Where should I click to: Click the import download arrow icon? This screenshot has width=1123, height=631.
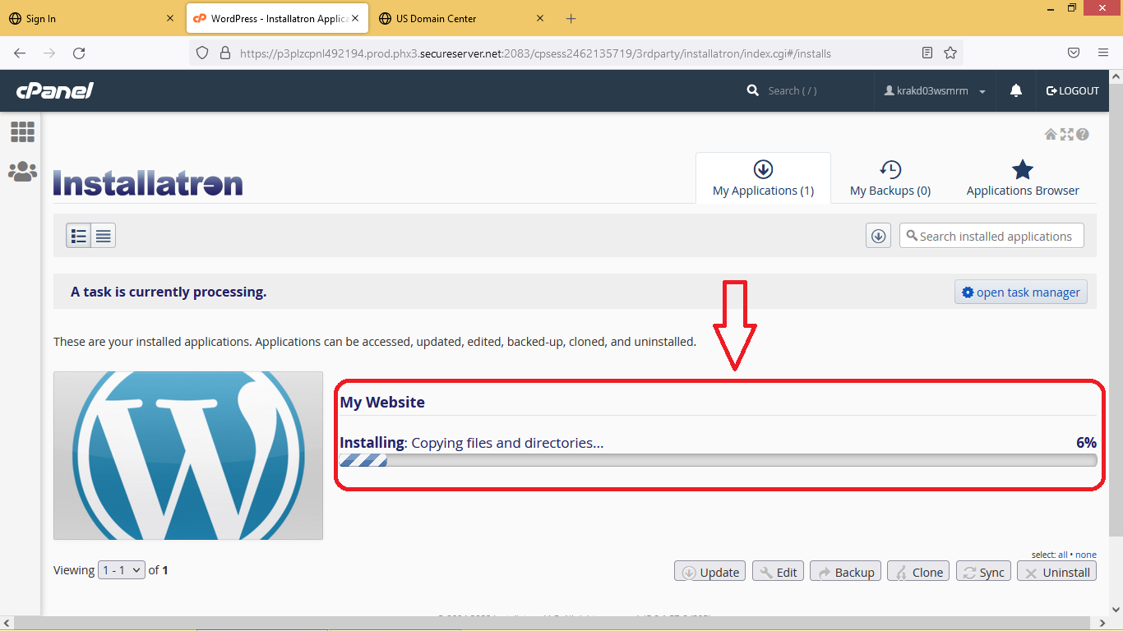point(878,236)
